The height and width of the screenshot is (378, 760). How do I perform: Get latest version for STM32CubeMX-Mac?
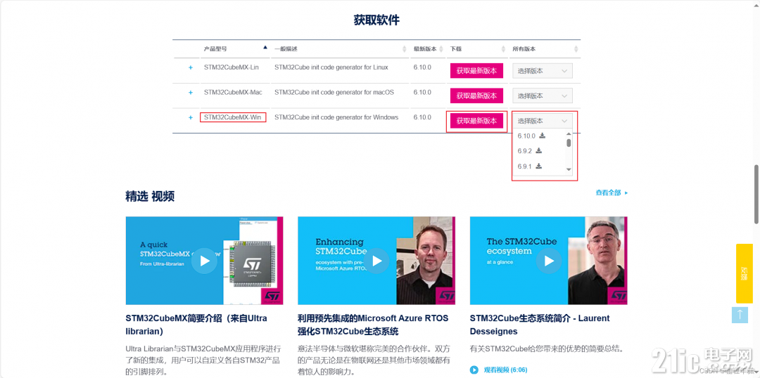click(x=476, y=96)
